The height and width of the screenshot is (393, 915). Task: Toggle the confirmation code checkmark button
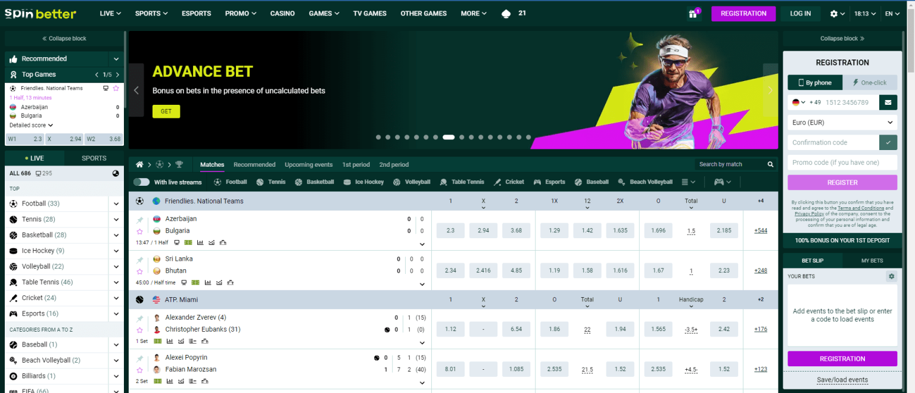(888, 142)
